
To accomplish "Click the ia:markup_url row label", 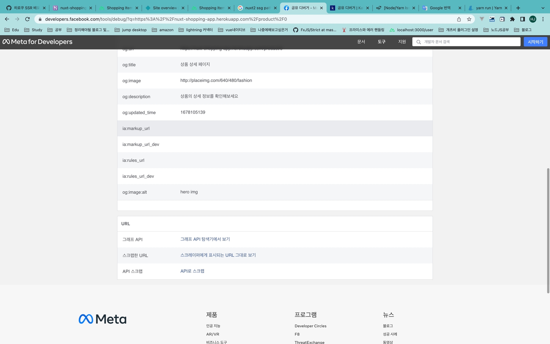I will [x=136, y=129].
